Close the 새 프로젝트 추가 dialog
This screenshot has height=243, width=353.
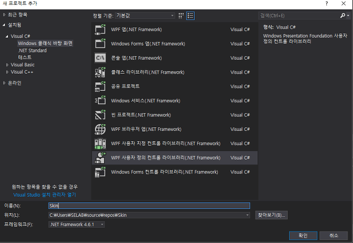pos(343,4)
